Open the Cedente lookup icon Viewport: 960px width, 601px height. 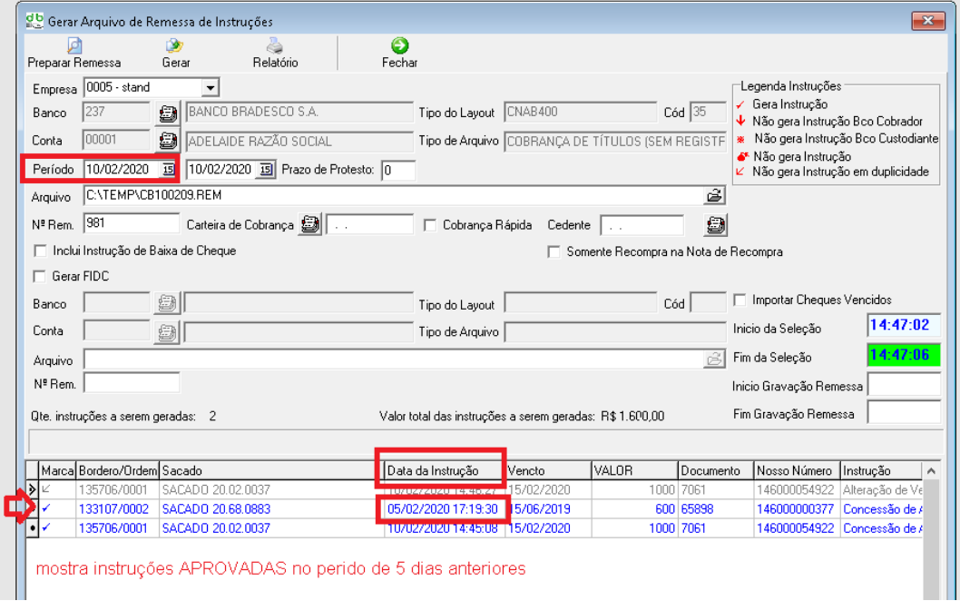coord(716,224)
